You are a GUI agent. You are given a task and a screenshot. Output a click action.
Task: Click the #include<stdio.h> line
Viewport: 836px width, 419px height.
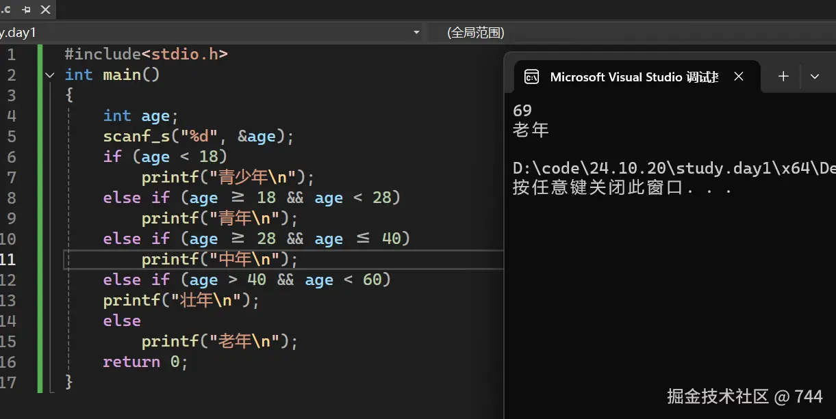146,54
